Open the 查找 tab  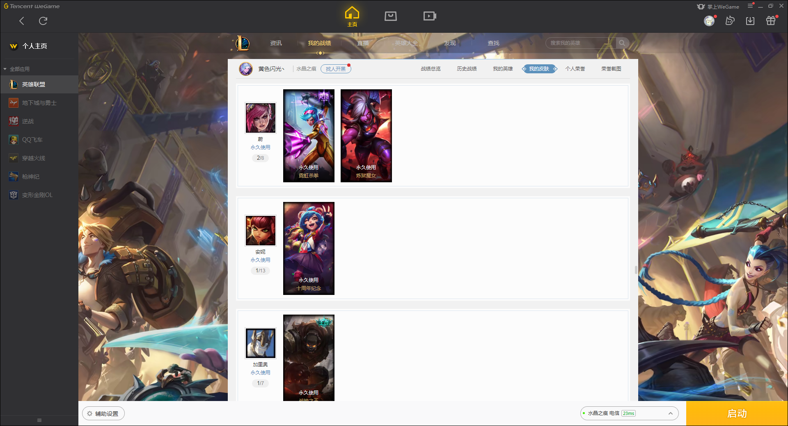tap(493, 43)
